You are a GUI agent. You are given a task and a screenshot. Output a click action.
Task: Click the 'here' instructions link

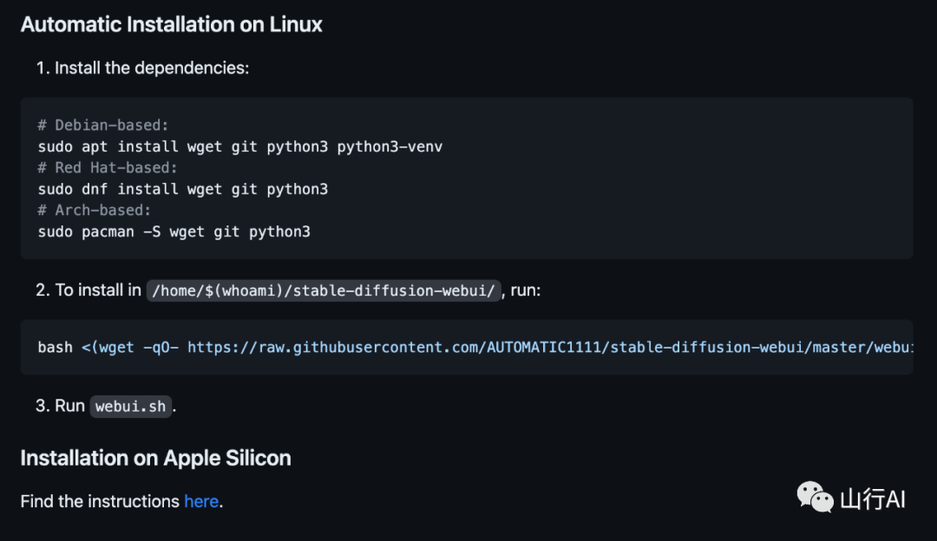pyautogui.click(x=200, y=501)
